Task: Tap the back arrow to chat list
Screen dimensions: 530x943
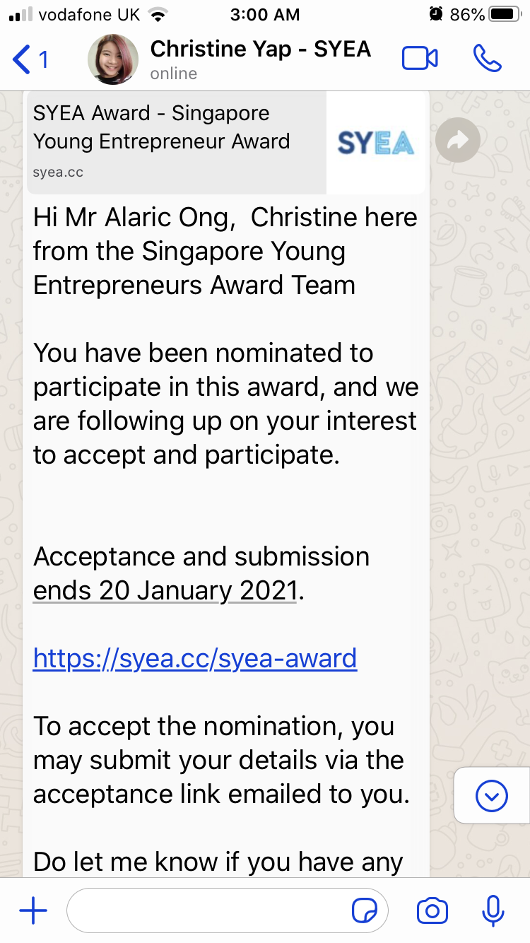Action: (23, 59)
